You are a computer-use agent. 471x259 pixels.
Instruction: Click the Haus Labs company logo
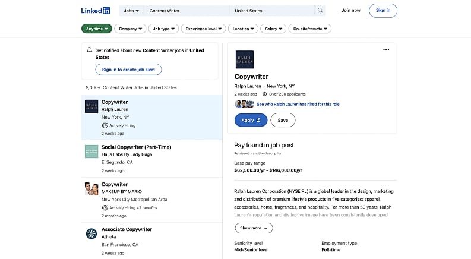[x=91, y=151]
